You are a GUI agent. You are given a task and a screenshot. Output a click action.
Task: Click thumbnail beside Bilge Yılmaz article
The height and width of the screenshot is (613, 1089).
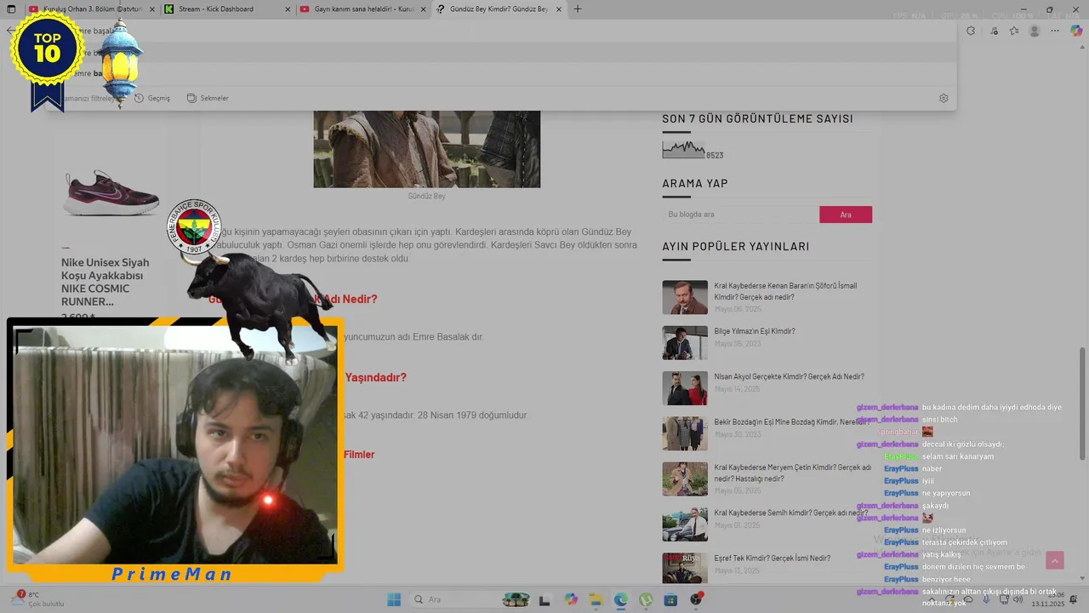[x=685, y=342]
